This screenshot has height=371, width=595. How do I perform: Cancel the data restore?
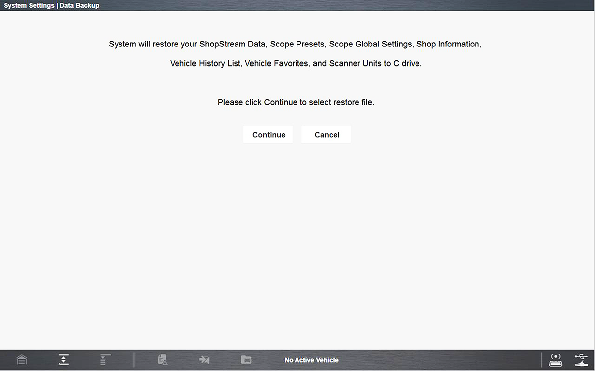[x=326, y=135]
